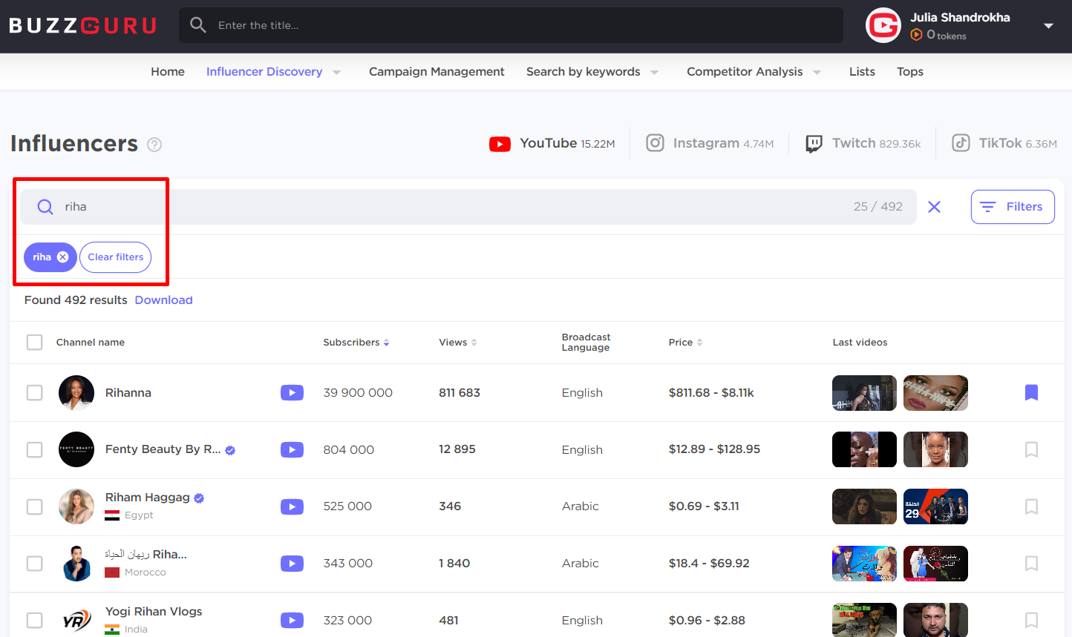Bookmark Fenty Beauty channel

(1031, 449)
